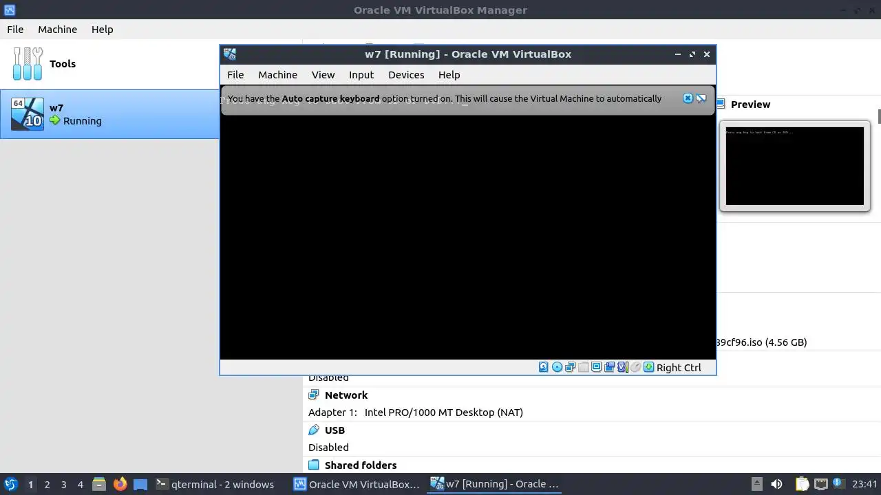Click the removable media eject tray icon
This screenshot has height=495, width=881.
pos(756,484)
